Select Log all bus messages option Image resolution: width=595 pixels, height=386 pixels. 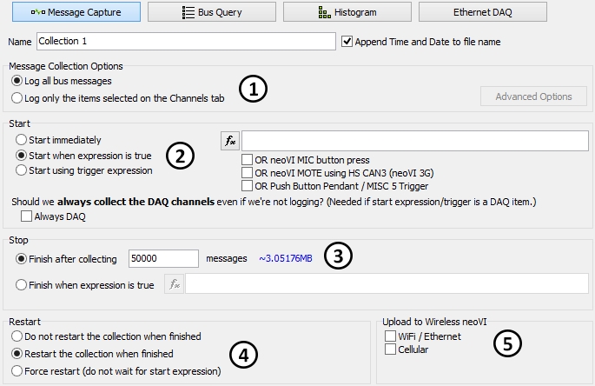(x=18, y=81)
